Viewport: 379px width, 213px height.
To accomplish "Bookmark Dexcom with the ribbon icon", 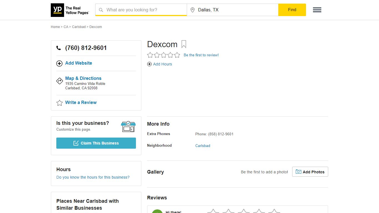I will point(184,44).
